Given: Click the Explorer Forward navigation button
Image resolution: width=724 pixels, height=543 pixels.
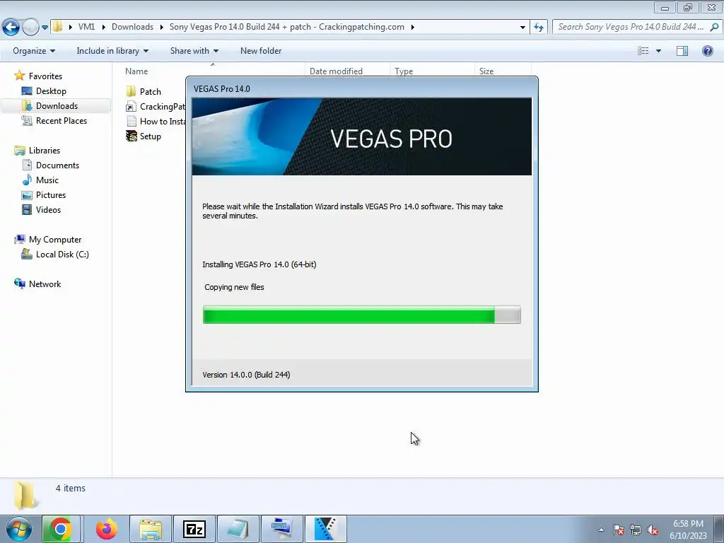Looking at the screenshot, I should 30,28.
